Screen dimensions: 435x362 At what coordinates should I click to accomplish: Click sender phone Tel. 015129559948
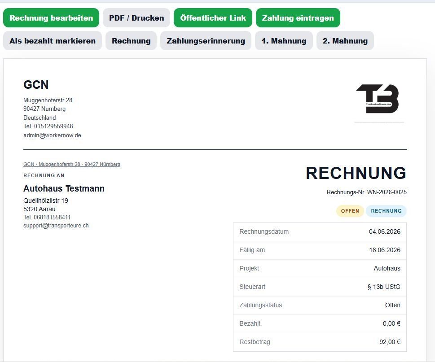tap(48, 126)
